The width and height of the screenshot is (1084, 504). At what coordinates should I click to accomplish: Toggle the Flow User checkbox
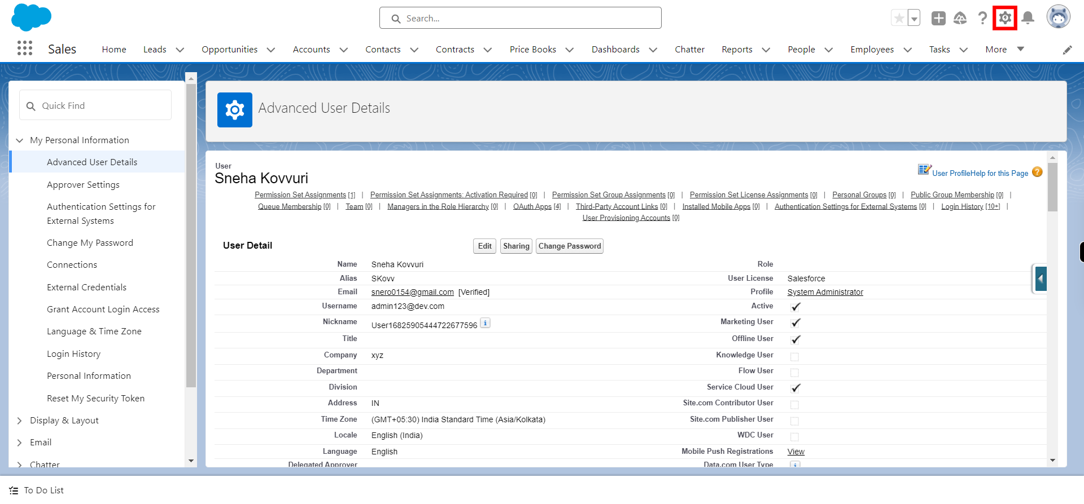click(794, 372)
